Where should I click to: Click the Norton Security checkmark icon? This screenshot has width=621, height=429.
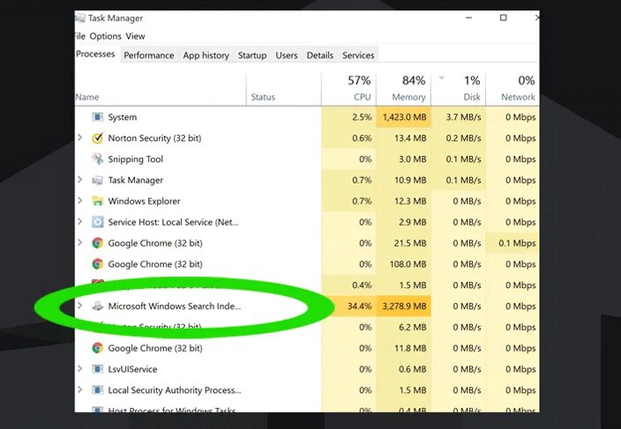(x=97, y=138)
